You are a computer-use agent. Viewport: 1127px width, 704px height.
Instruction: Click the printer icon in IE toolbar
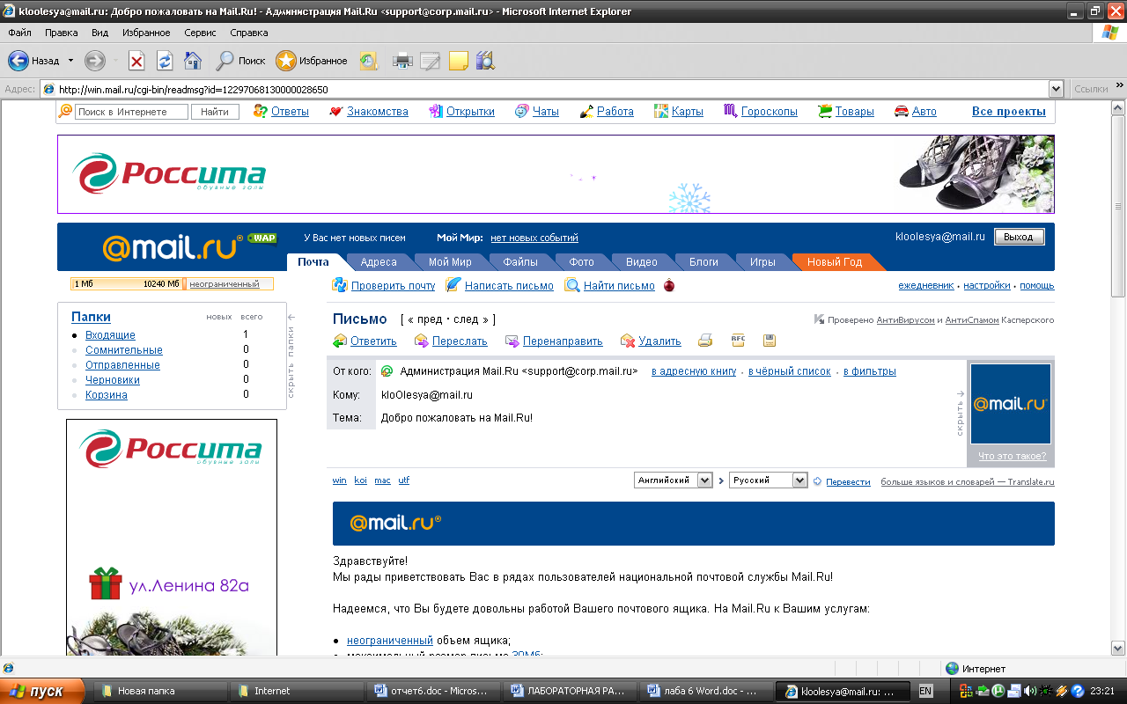coord(402,61)
